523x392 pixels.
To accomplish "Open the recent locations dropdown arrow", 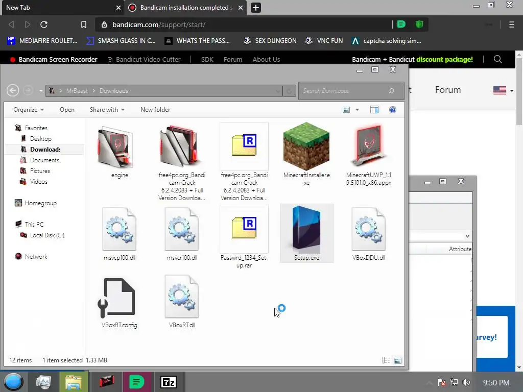I will [x=41, y=91].
